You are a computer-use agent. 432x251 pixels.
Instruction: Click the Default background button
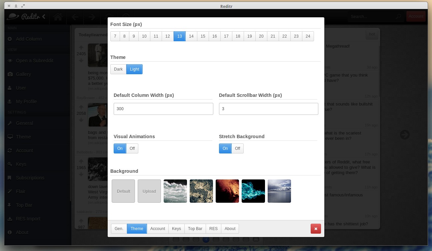pos(123,191)
